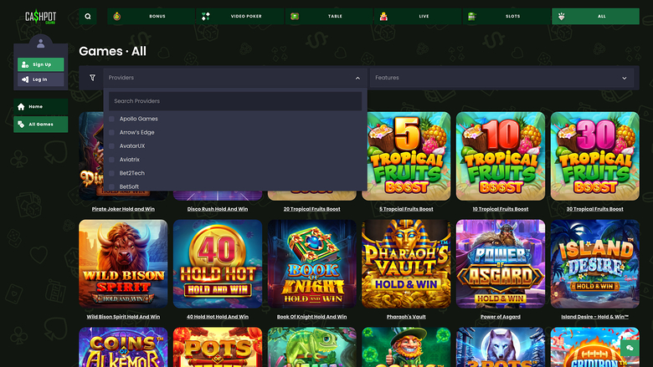
Task: Go to the Slots tab
Action: (x=506, y=16)
